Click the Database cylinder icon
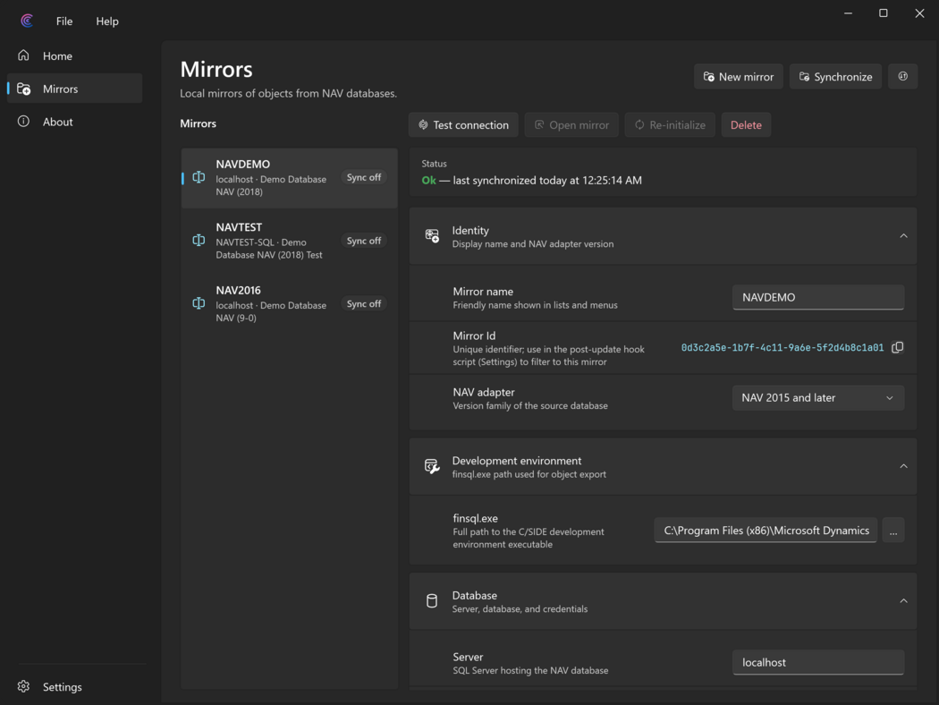This screenshot has height=705, width=939. 432,601
